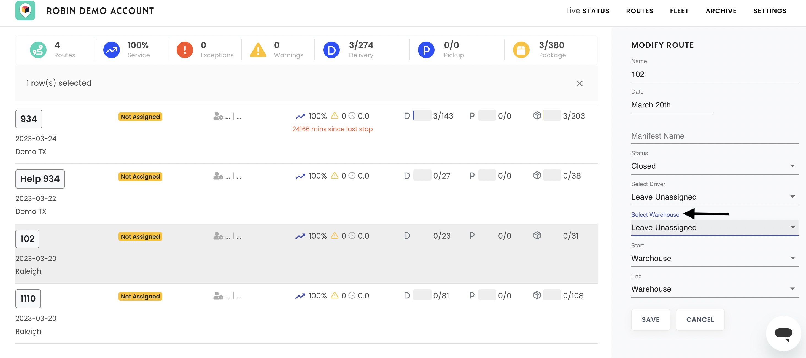Click the blue Service trend icon
Image resolution: width=806 pixels, height=358 pixels.
pos(111,50)
